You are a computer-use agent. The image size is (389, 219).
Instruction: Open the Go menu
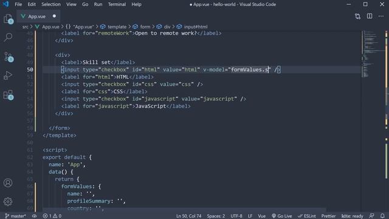85,4
